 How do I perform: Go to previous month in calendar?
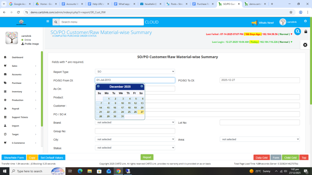point(98,86)
